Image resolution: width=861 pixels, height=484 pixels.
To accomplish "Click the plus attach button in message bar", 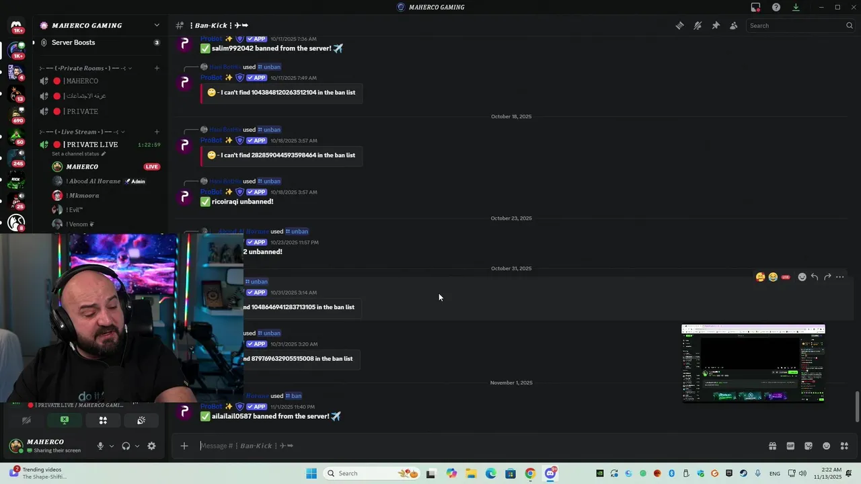I will coord(184,446).
